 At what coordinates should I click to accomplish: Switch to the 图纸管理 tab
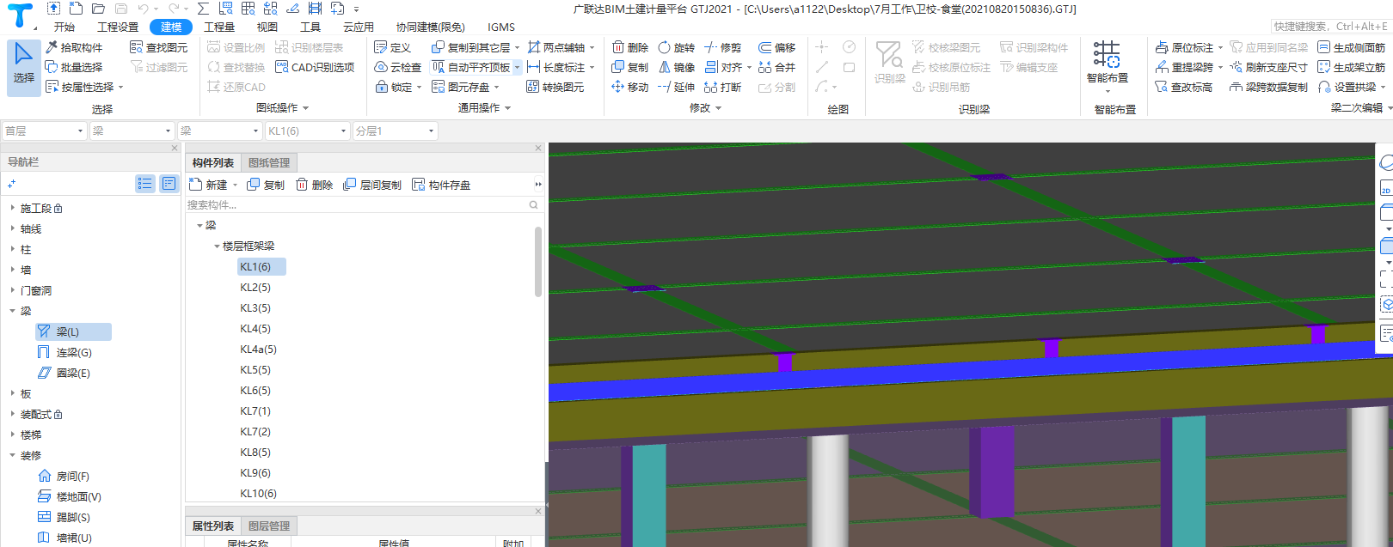click(269, 162)
